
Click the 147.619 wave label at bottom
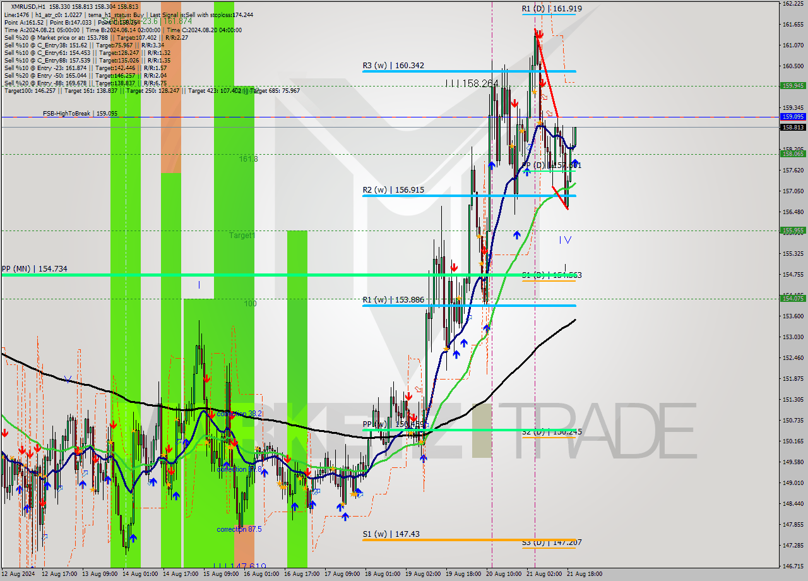coord(240,566)
